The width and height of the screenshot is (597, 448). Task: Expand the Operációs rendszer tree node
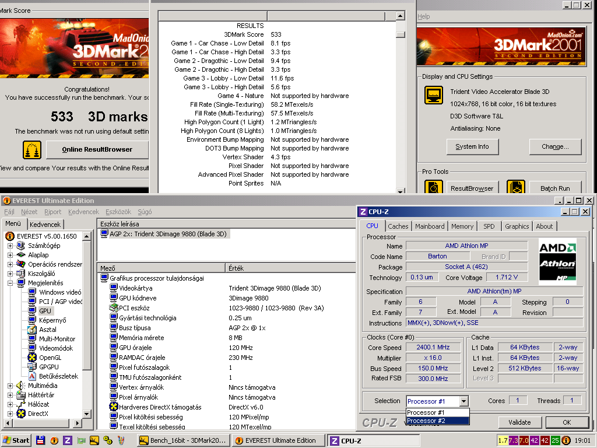pyautogui.click(x=10, y=264)
